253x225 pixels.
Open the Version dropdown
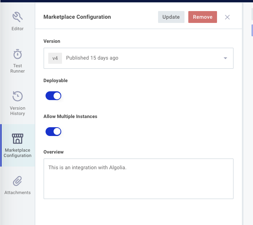tap(139, 58)
